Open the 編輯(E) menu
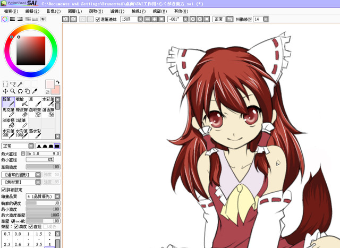This screenshot has width=340, height=248. [32, 11]
